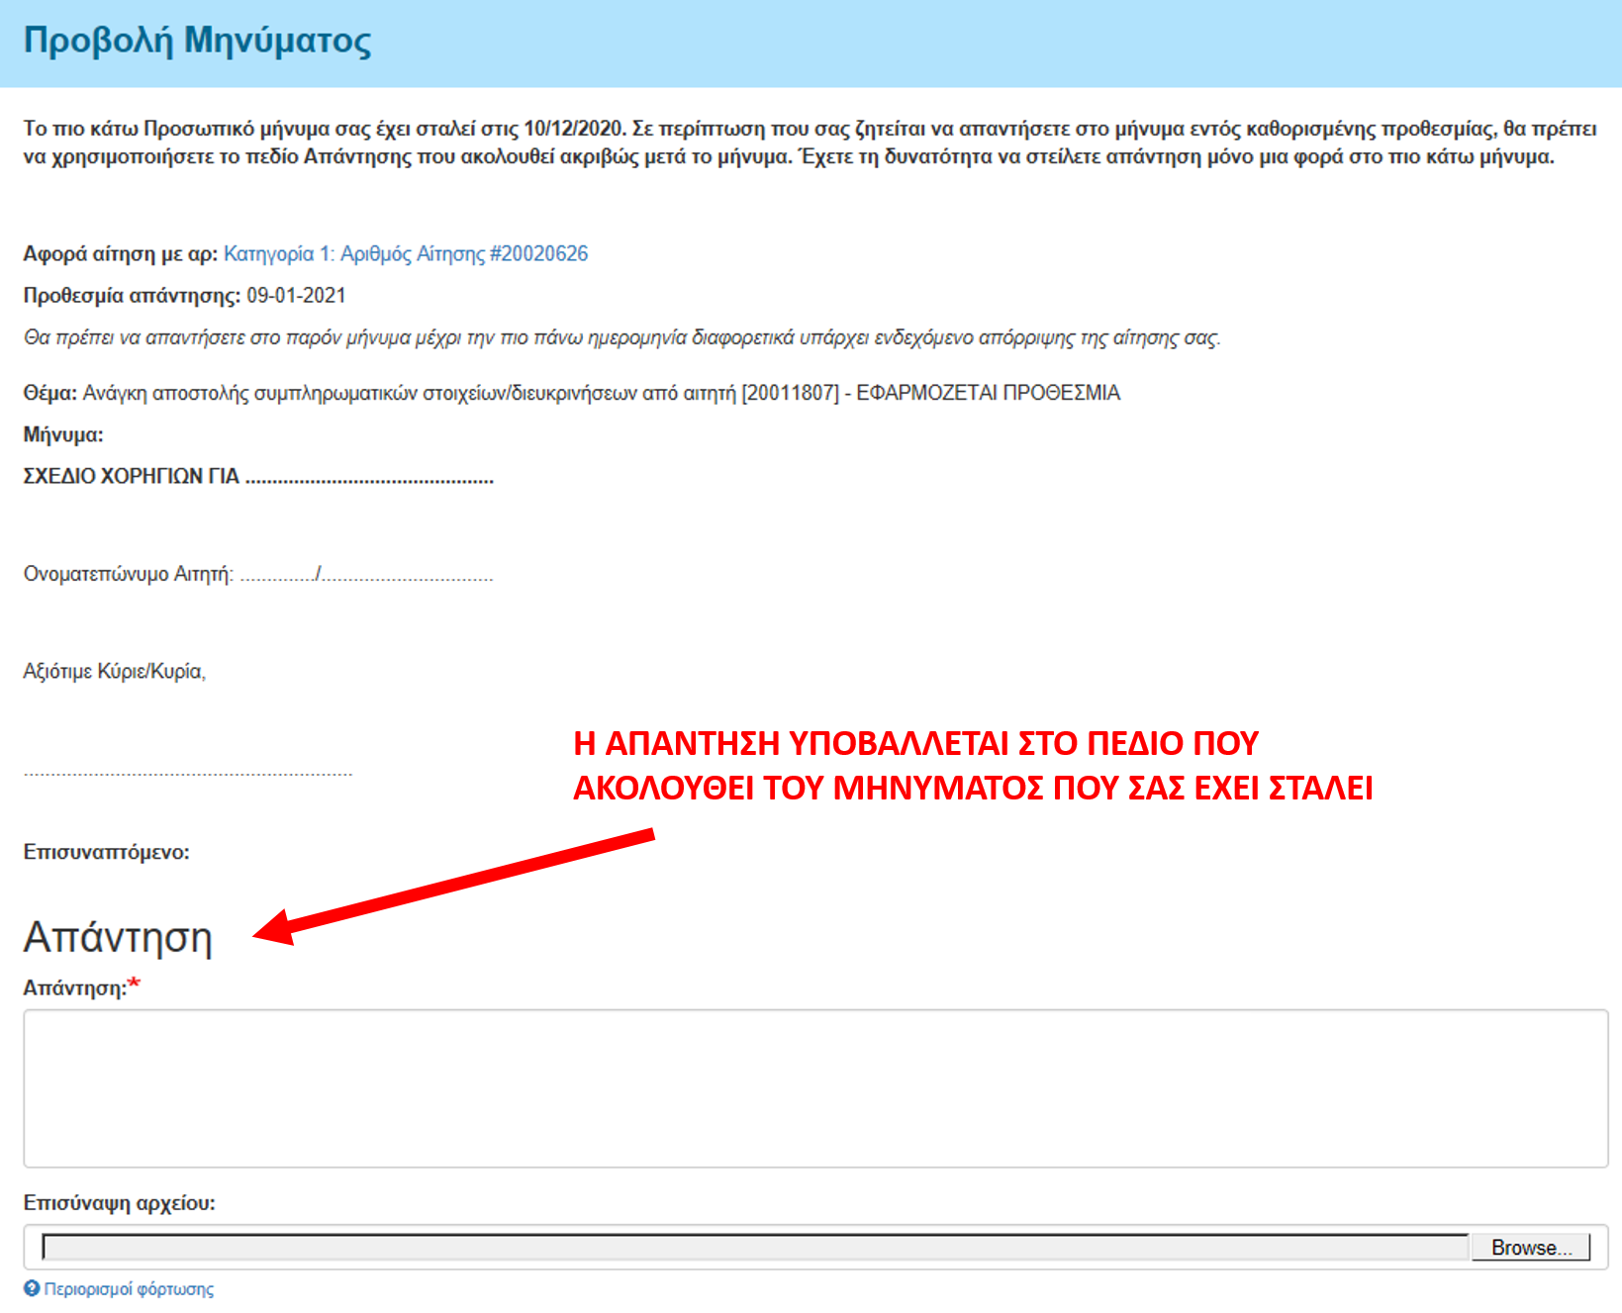Click the Μήνυμα label

click(63, 434)
